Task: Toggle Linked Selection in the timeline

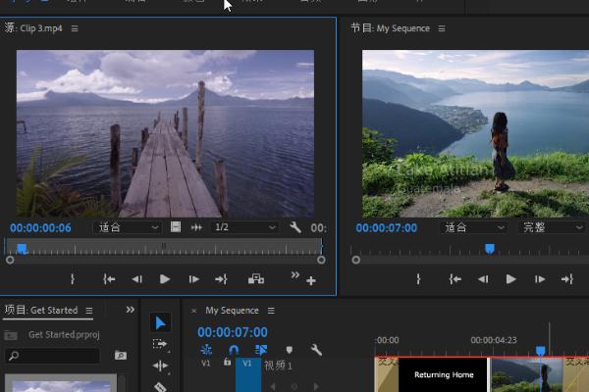Action: [x=261, y=350]
